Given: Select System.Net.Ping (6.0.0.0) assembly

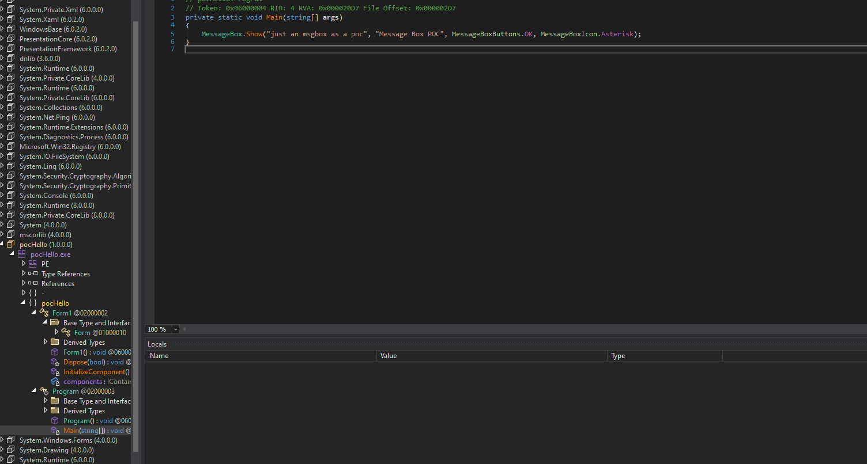Looking at the screenshot, I should point(57,117).
